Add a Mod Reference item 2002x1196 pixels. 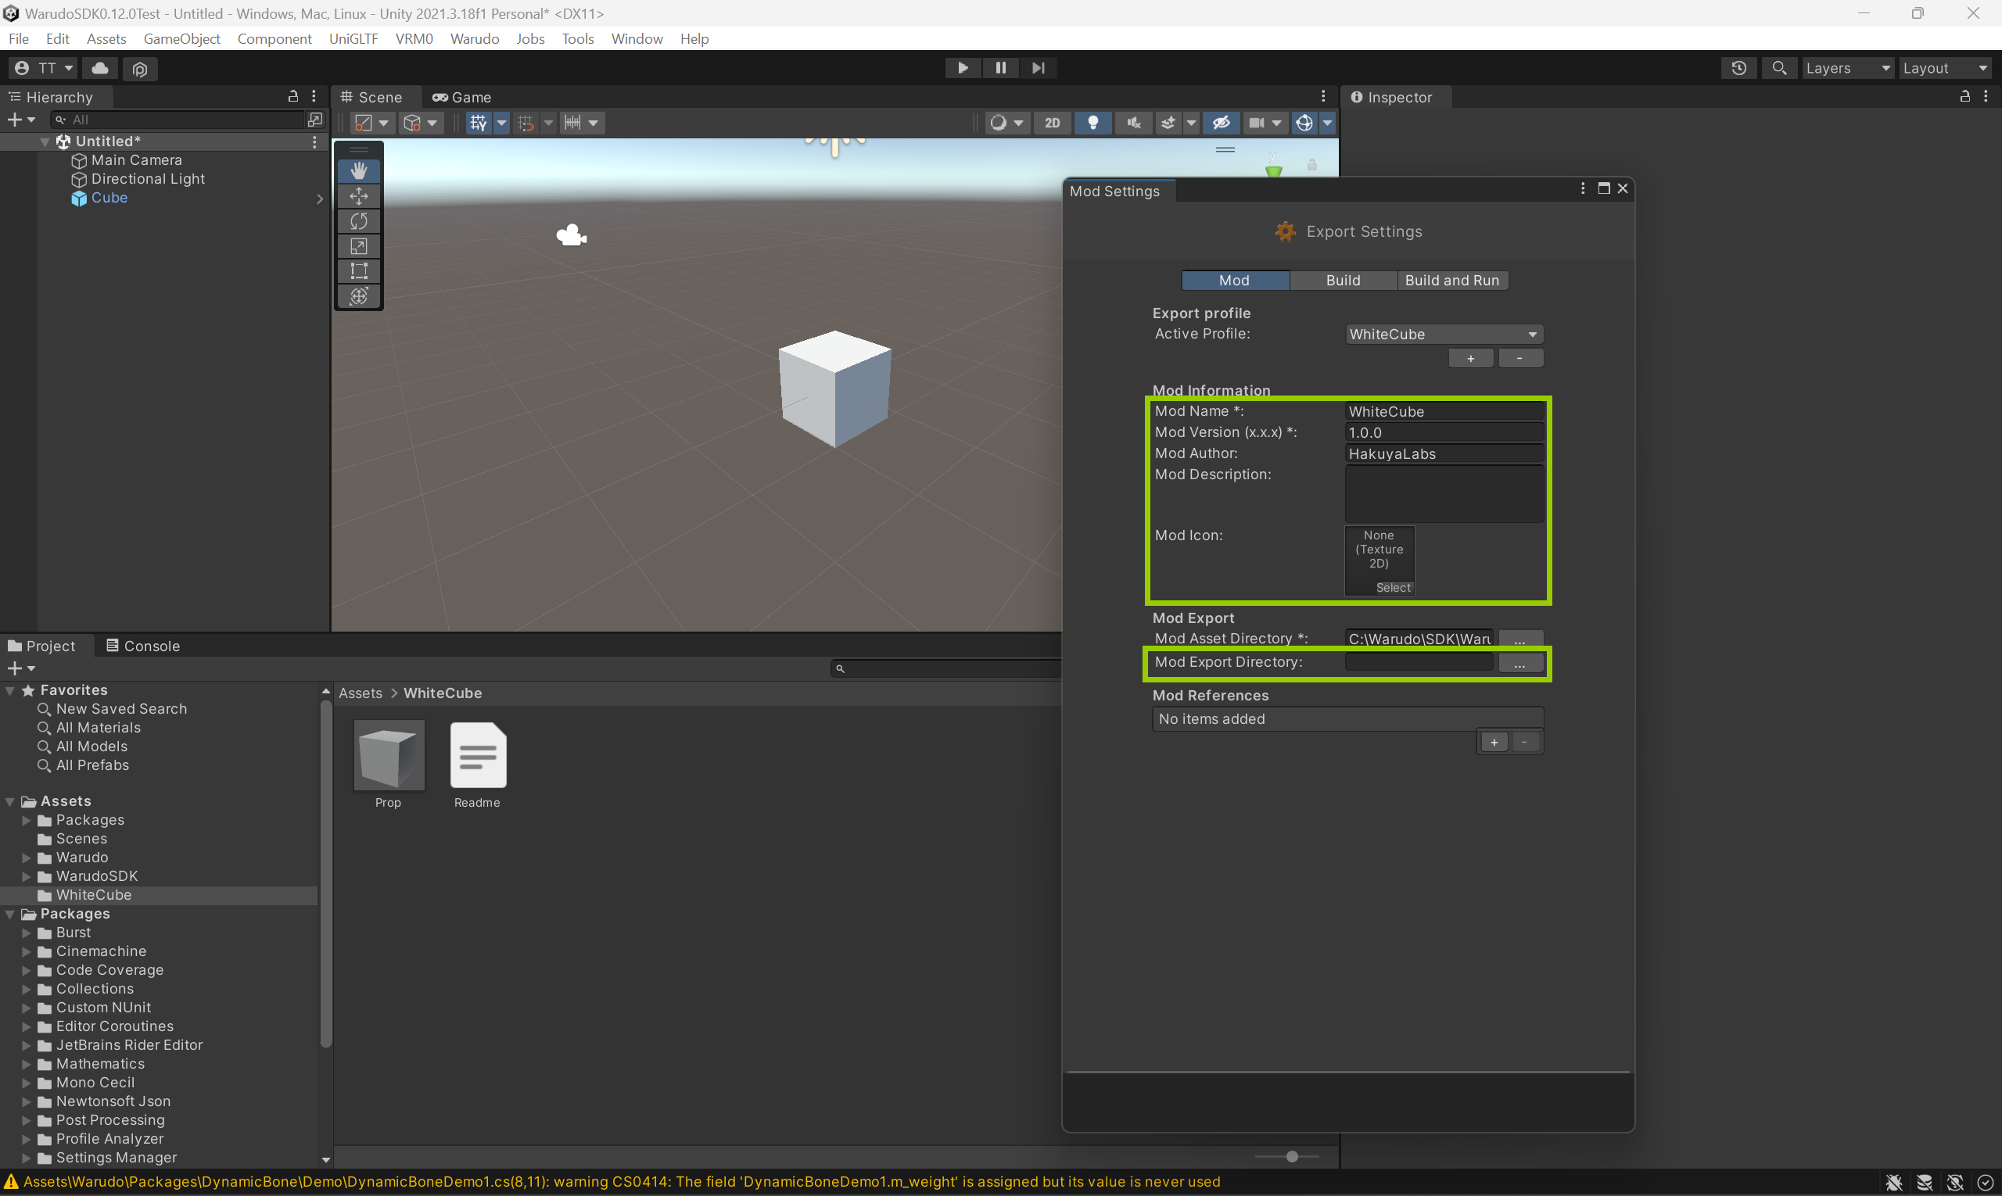click(1494, 743)
